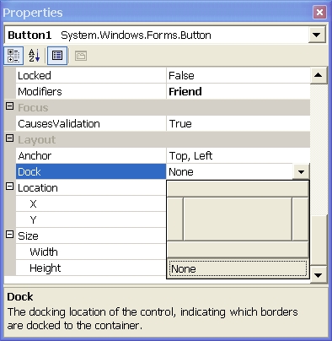
Task: Click the Modifiers value Friend
Action: pyautogui.click(x=185, y=91)
